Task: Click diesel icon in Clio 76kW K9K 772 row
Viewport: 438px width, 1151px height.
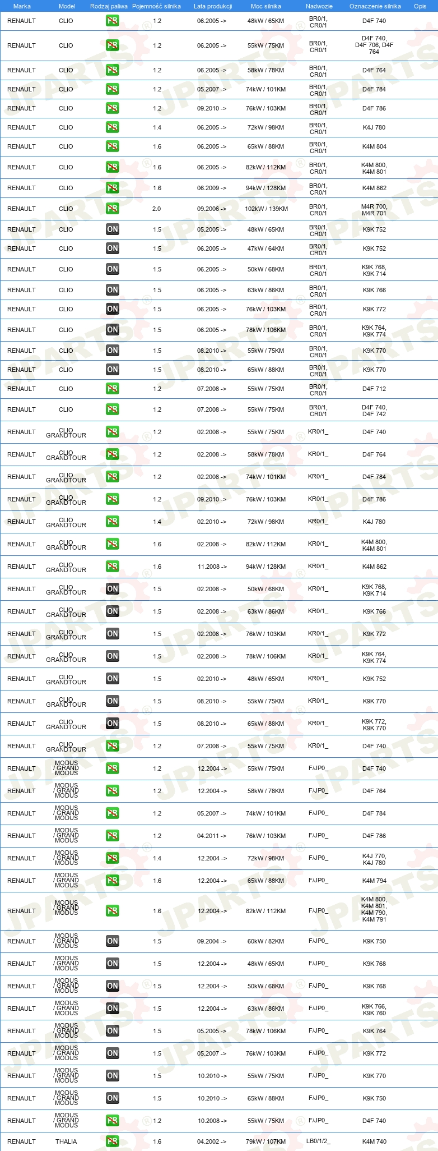Action: pyautogui.click(x=113, y=309)
